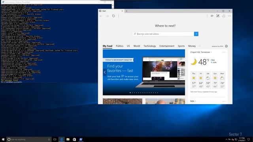Click the Edge back arrow button
This screenshot has height=142, width=253.
point(101,16)
